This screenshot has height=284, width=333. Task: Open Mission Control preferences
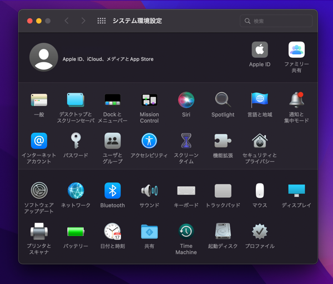pyautogui.click(x=149, y=100)
